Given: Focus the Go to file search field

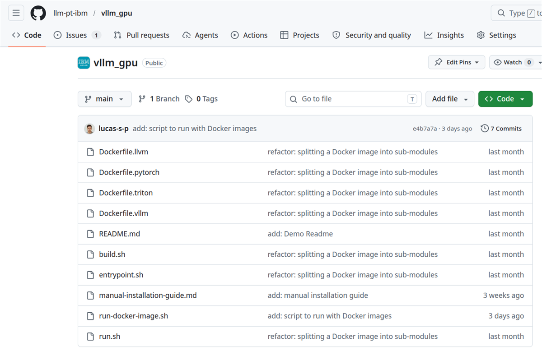Looking at the screenshot, I should click(353, 99).
